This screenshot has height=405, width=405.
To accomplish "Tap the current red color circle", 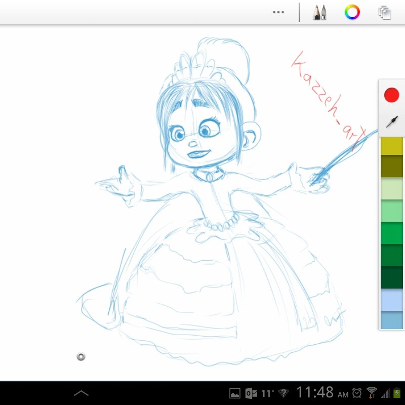I will (x=391, y=95).
